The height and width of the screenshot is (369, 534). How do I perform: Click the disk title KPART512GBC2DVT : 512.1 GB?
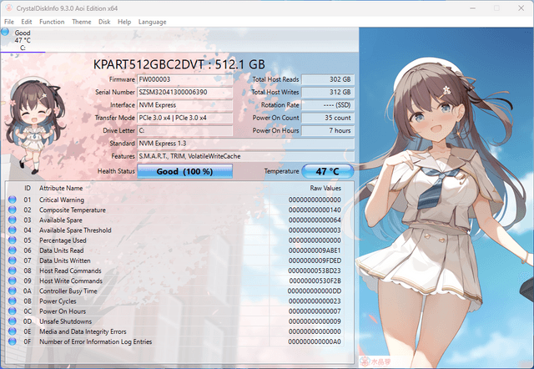[179, 64]
